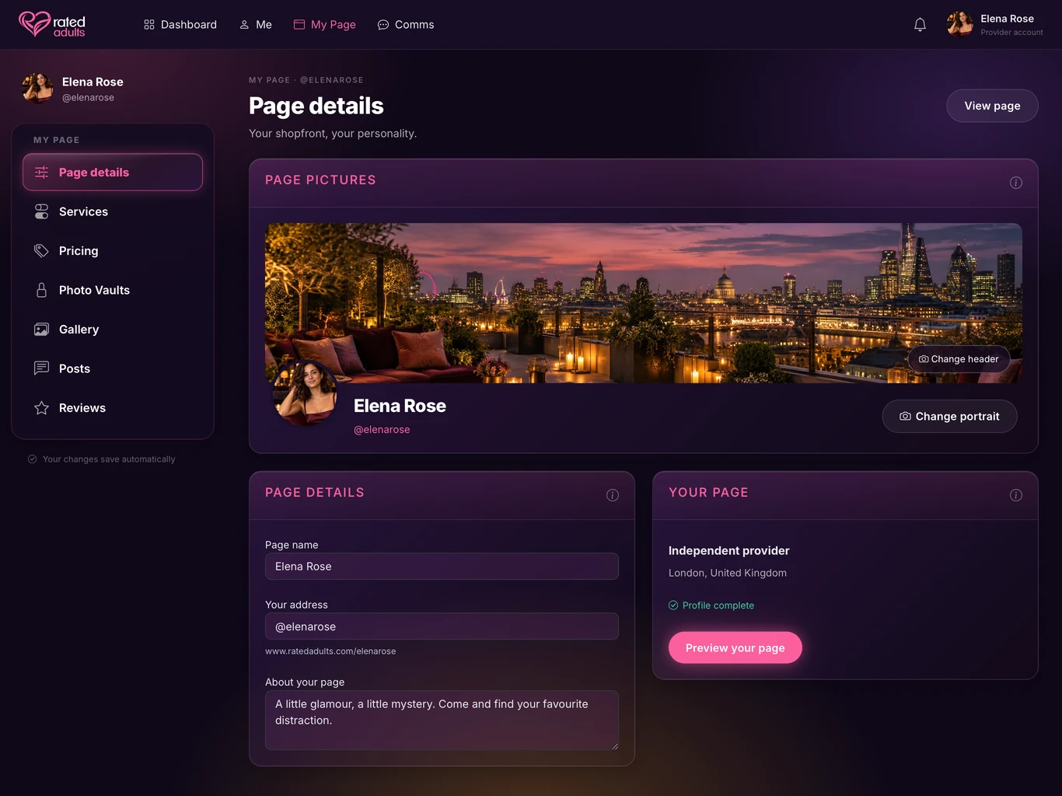This screenshot has height=796, width=1062.
Task: Click the Profile complete checkmark icon
Action: 673,606
